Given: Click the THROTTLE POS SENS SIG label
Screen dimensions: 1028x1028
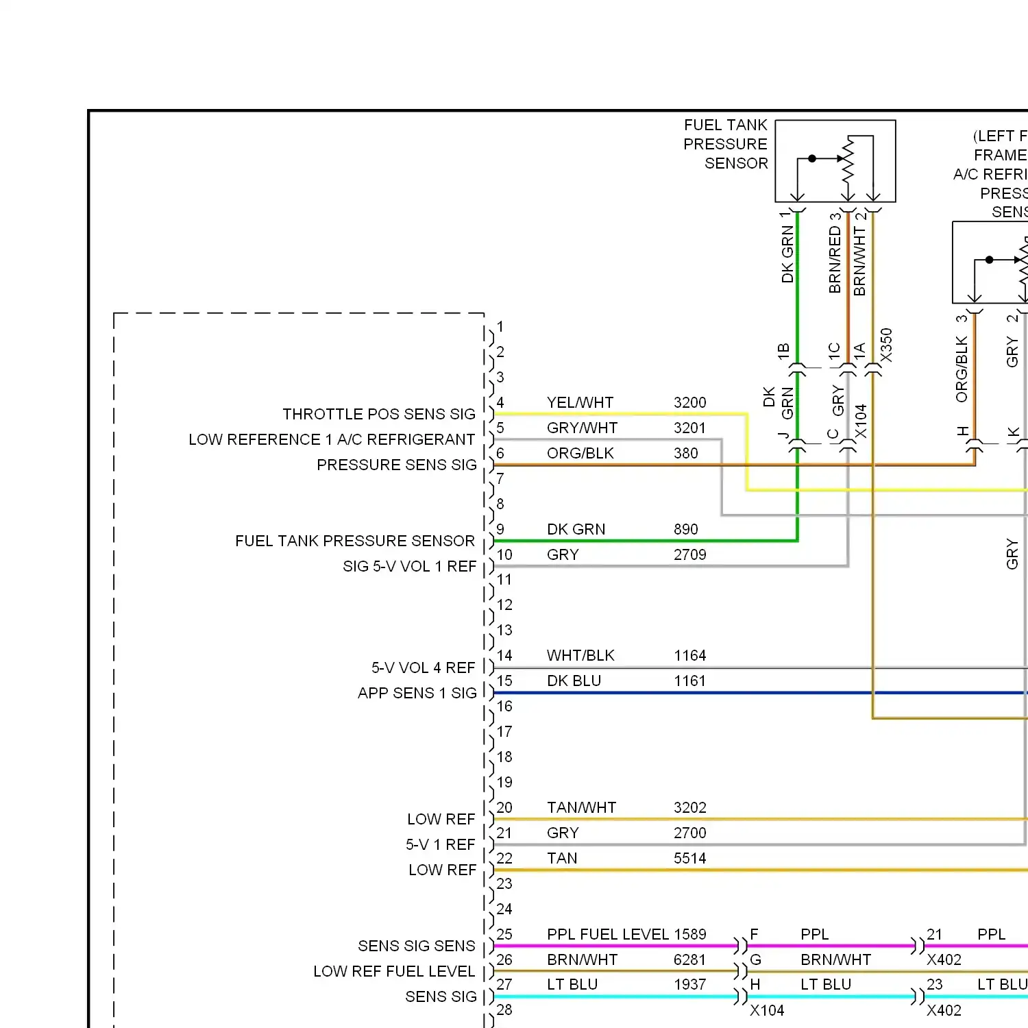Looking at the screenshot, I should pyautogui.click(x=379, y=414).
